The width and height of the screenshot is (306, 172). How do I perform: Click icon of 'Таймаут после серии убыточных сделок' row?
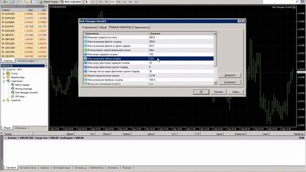coord(85,71)
